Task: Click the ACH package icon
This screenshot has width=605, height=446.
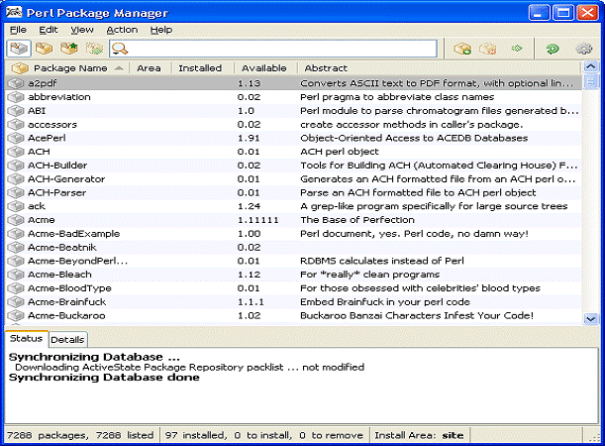Action: [16, 152]
